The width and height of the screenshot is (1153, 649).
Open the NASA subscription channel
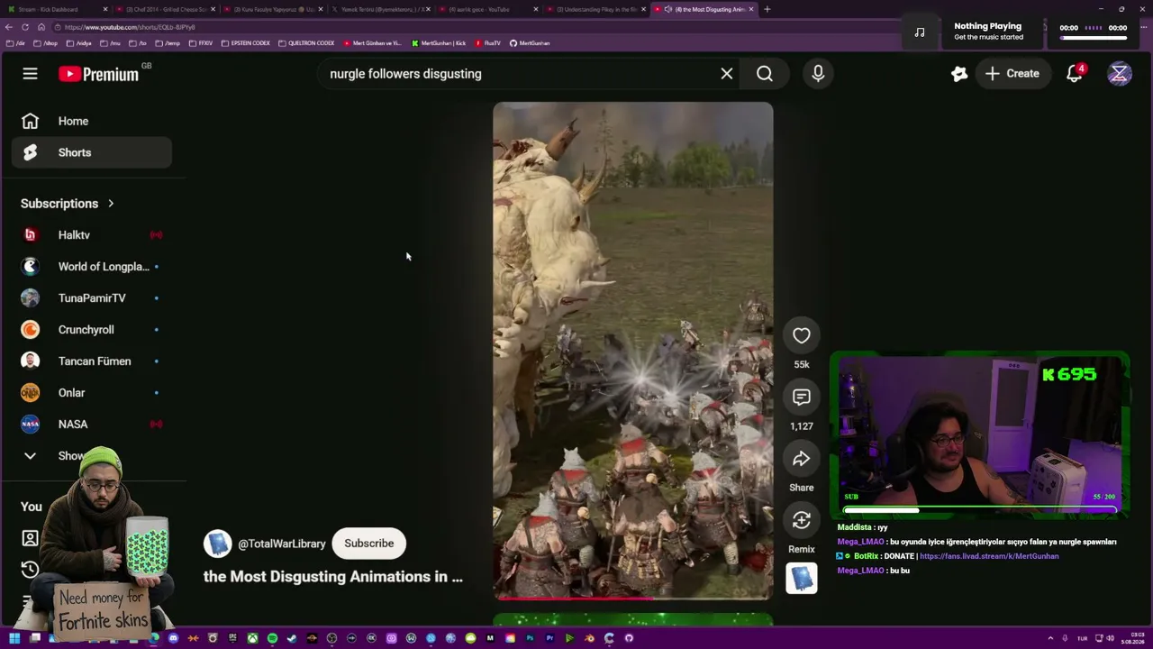point(91,425)
